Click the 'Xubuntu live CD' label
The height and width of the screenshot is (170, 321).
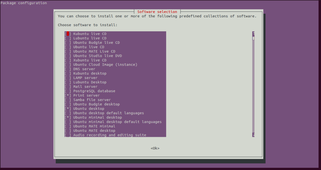tap(90, 60)
